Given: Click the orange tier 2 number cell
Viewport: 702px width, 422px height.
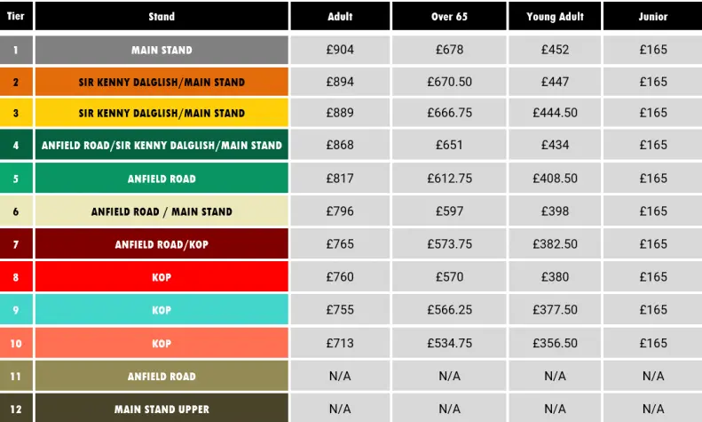Looking at the screenshot, I should point(16,82).
